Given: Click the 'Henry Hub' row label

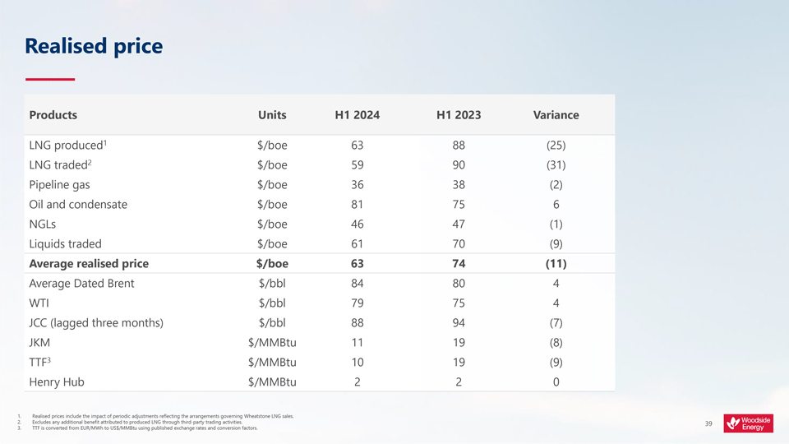Looking at the screenshot, I should [56, 382].
